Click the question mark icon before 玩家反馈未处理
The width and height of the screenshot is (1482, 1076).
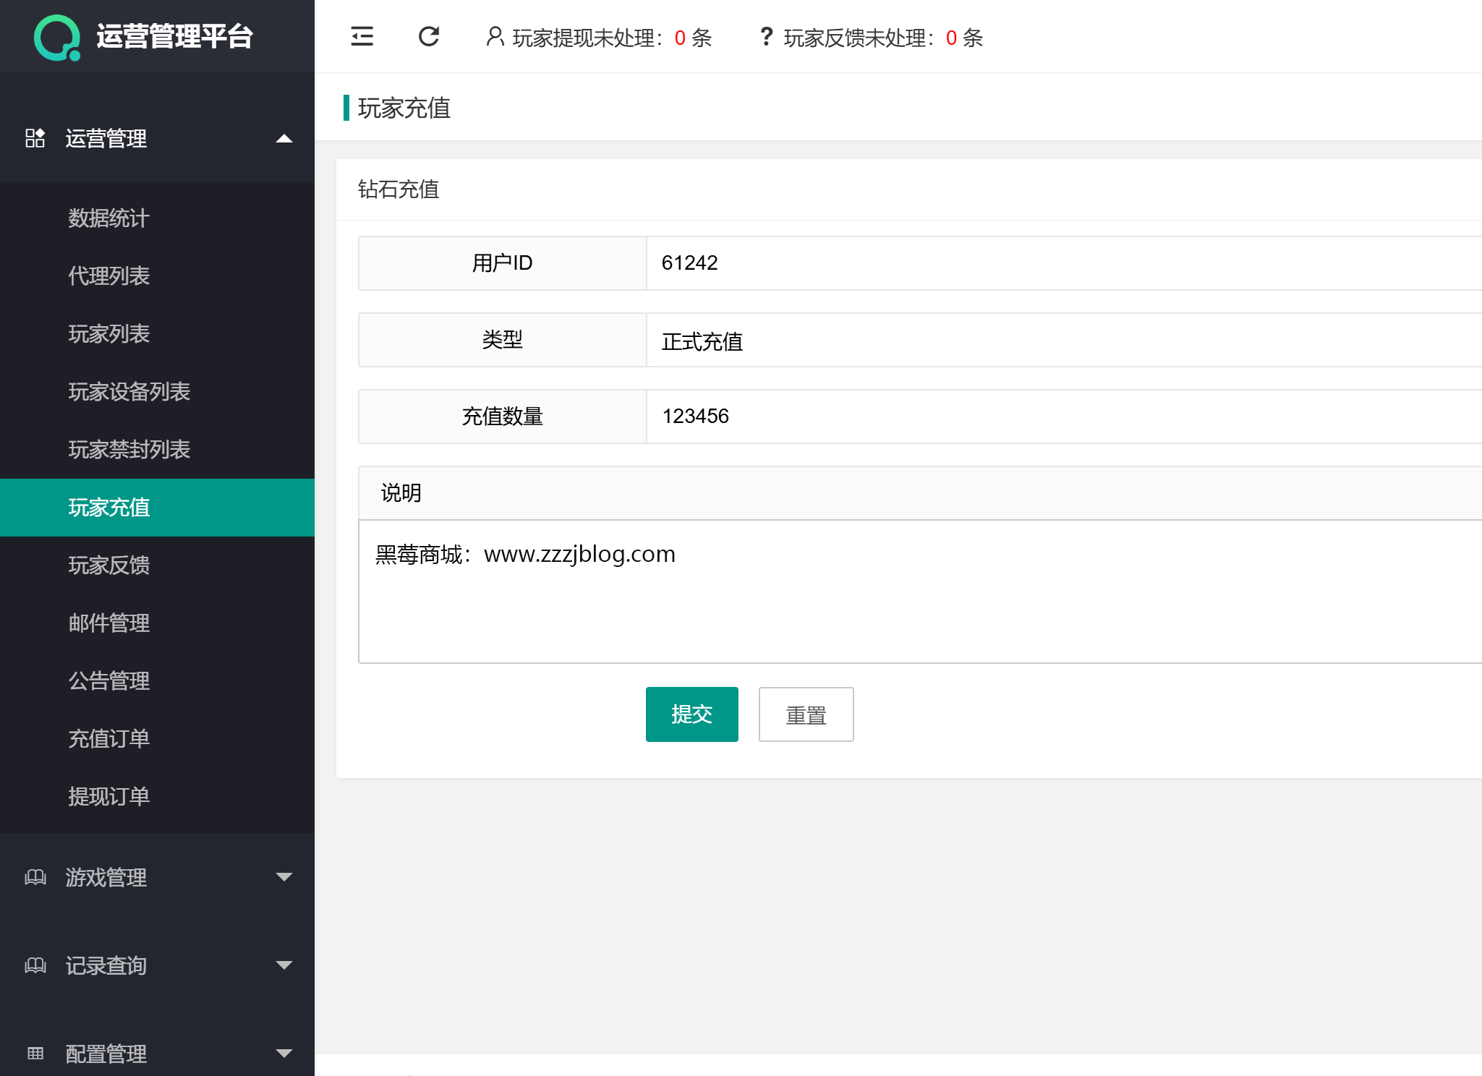pyautogui.click(x=767, y=37)
